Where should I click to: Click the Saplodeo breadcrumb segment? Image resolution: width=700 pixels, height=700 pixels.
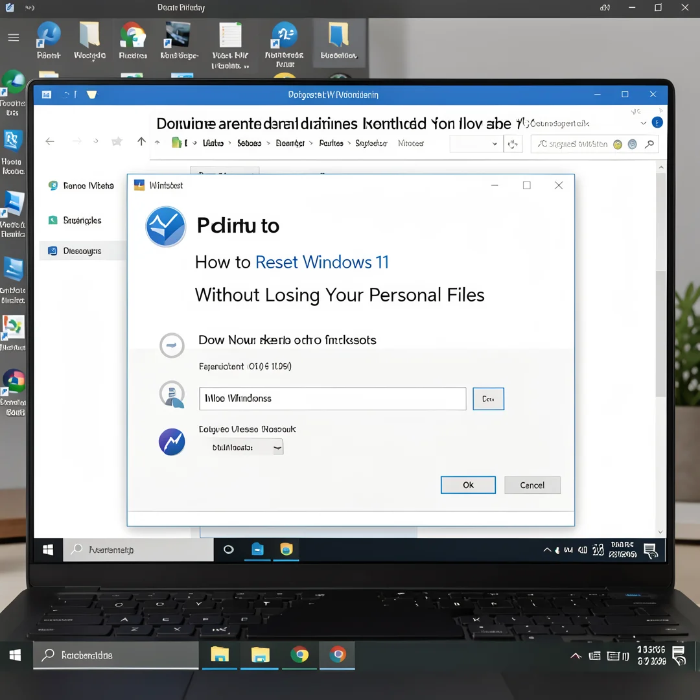click(x=371, y=143)
